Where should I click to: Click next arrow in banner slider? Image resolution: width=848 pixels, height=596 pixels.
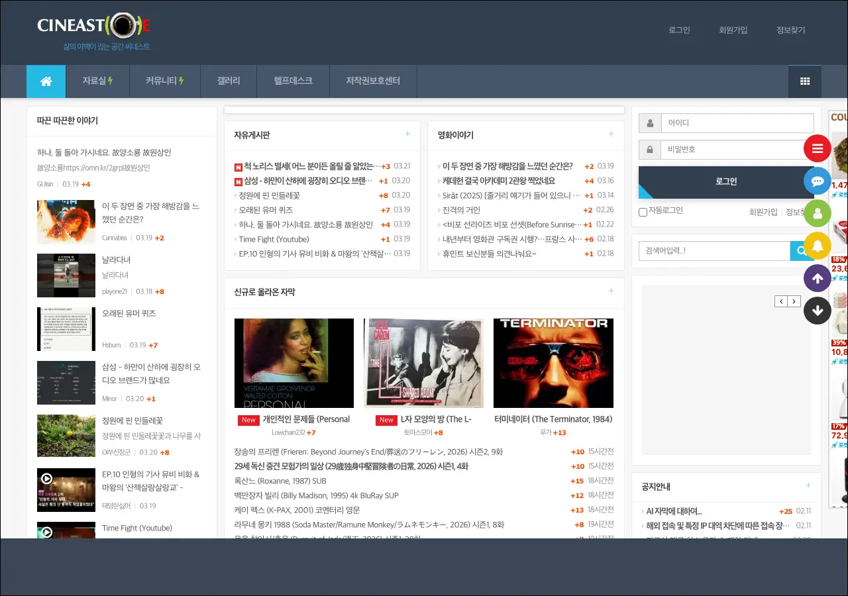794,301
